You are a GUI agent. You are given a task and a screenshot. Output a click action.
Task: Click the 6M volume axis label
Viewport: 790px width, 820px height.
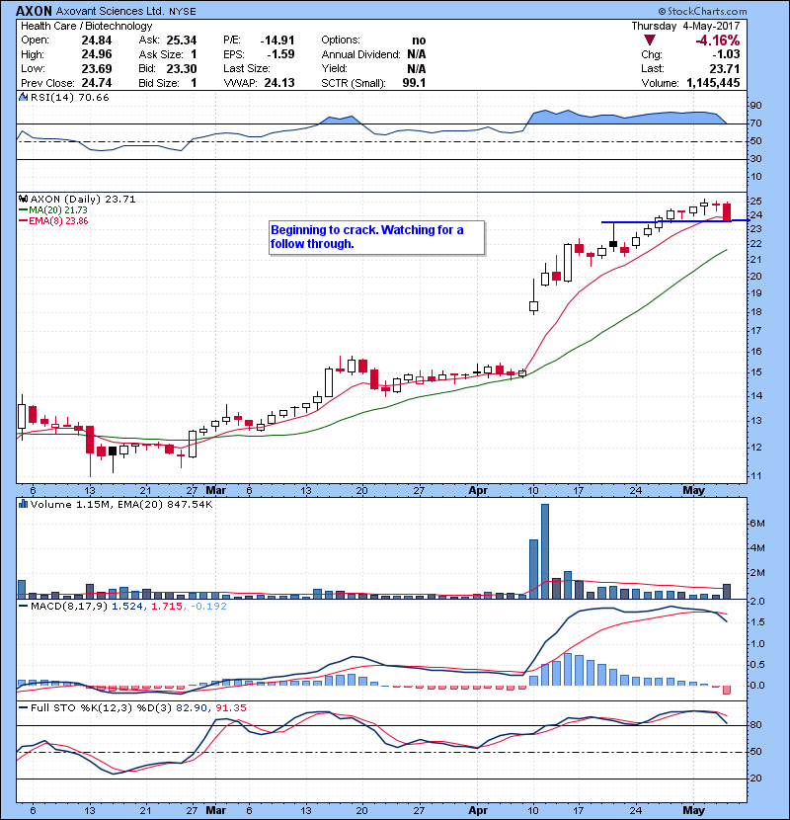click(757, 524)
